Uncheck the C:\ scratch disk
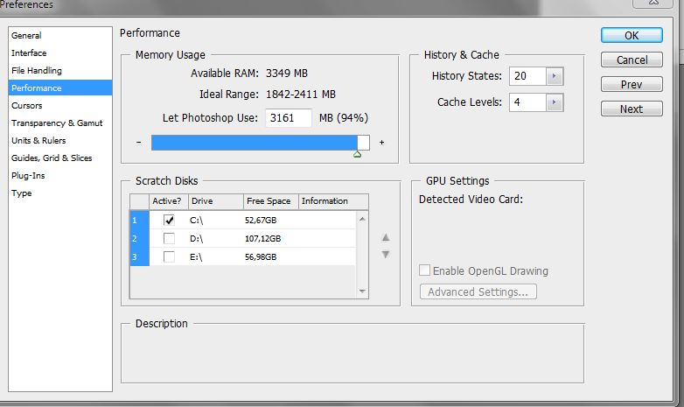 169,220
